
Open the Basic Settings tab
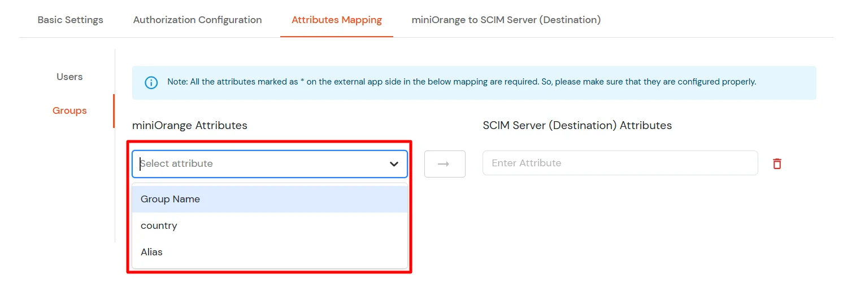coord(70,20)
